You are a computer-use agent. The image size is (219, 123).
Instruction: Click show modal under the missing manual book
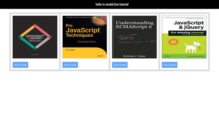(169, 65)
